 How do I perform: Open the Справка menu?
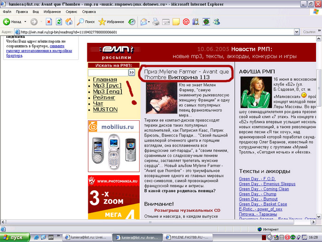pyautogui.click(x=89, y=12)
